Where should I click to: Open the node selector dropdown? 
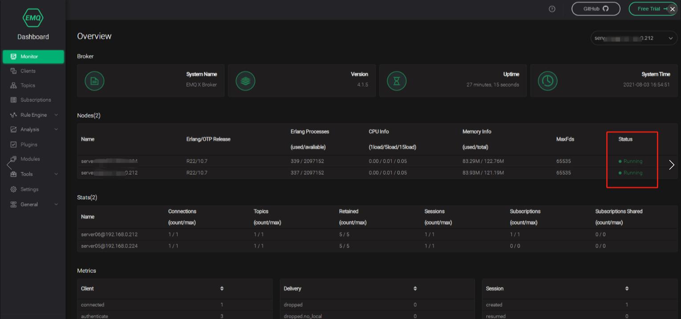click(x=634, y=38)
